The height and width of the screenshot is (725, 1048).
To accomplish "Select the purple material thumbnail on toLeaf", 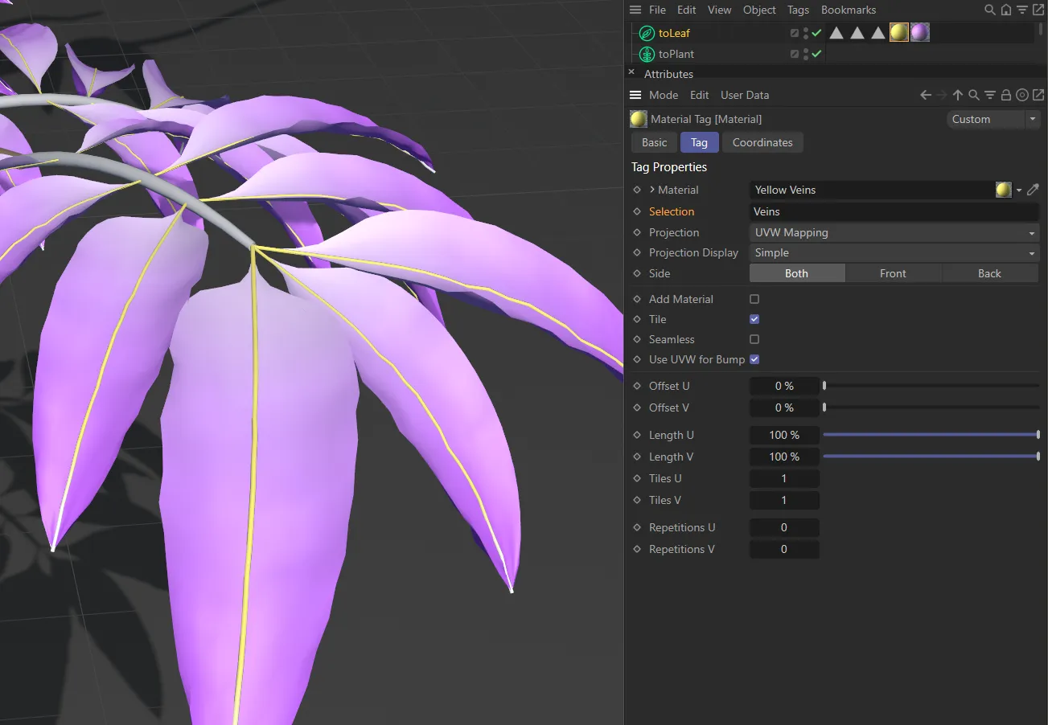I will (919, 32).
